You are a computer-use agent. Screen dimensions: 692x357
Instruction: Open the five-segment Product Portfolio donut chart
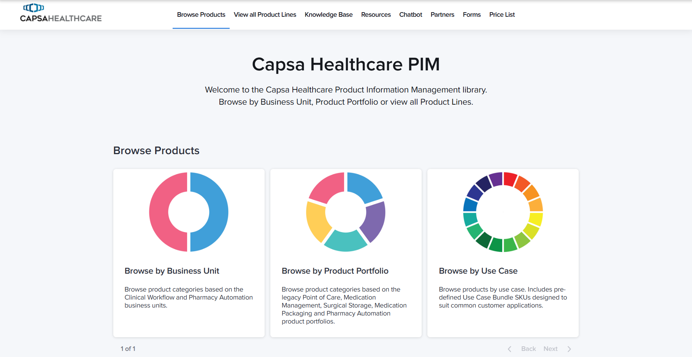pyautogui.click(x=346, y=212)
